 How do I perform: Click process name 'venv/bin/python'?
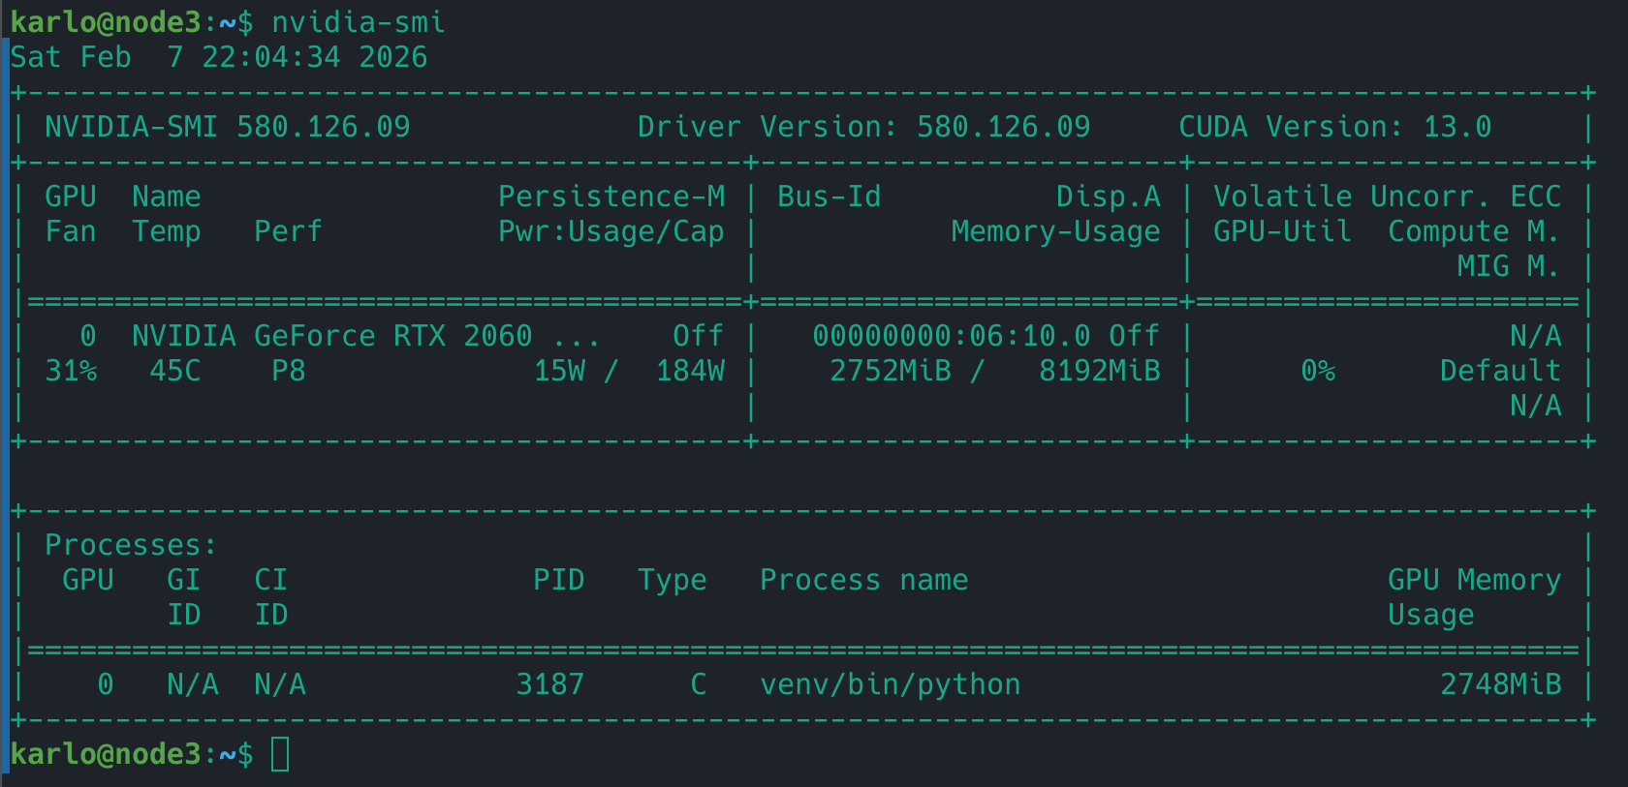[891, 684]
